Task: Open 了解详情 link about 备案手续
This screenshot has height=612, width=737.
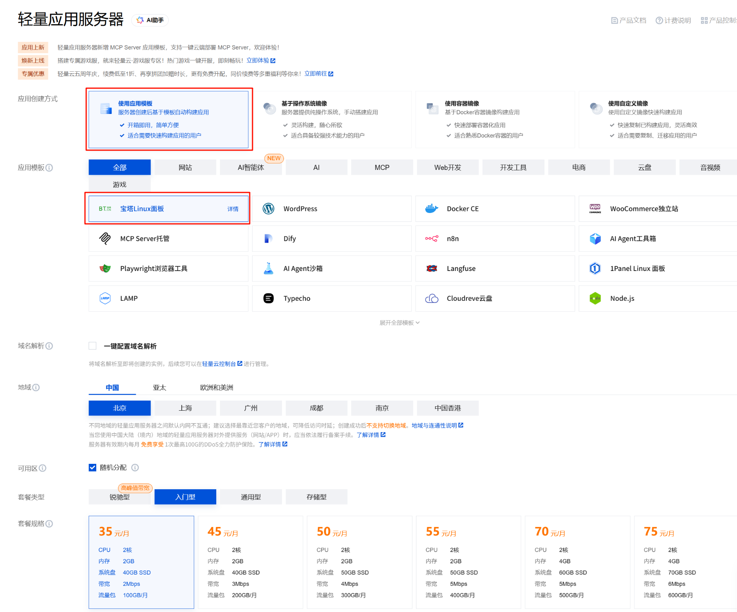Action: 371,435
